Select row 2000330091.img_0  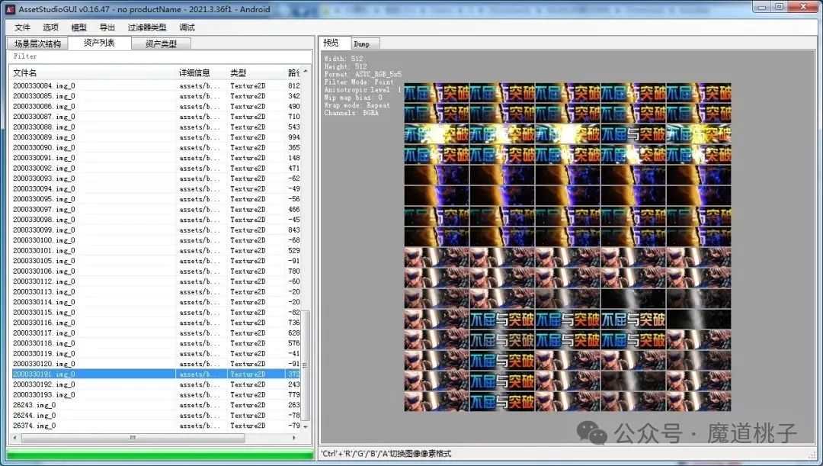tap(156, 158)
